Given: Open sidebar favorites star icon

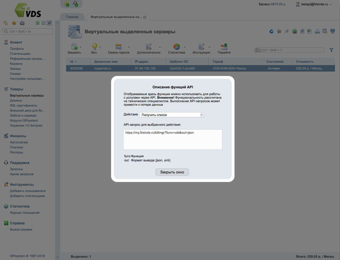Looking at the screenshot, I should (x=14, y=22).
